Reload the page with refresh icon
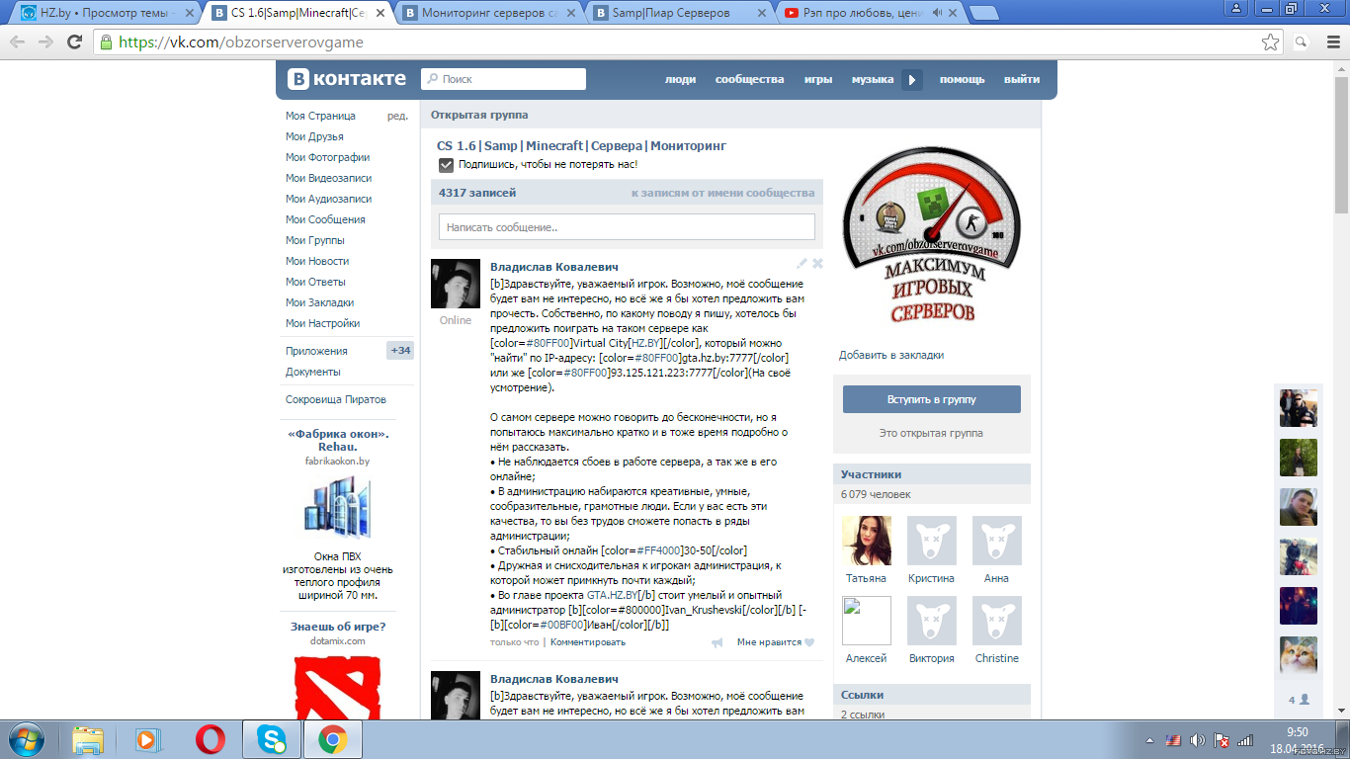 point(74,42)
